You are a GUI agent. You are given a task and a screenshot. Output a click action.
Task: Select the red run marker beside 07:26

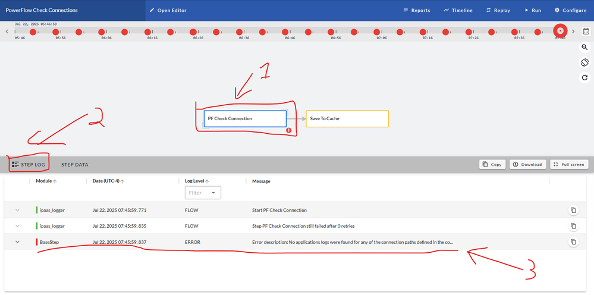[x=469, y=32]
